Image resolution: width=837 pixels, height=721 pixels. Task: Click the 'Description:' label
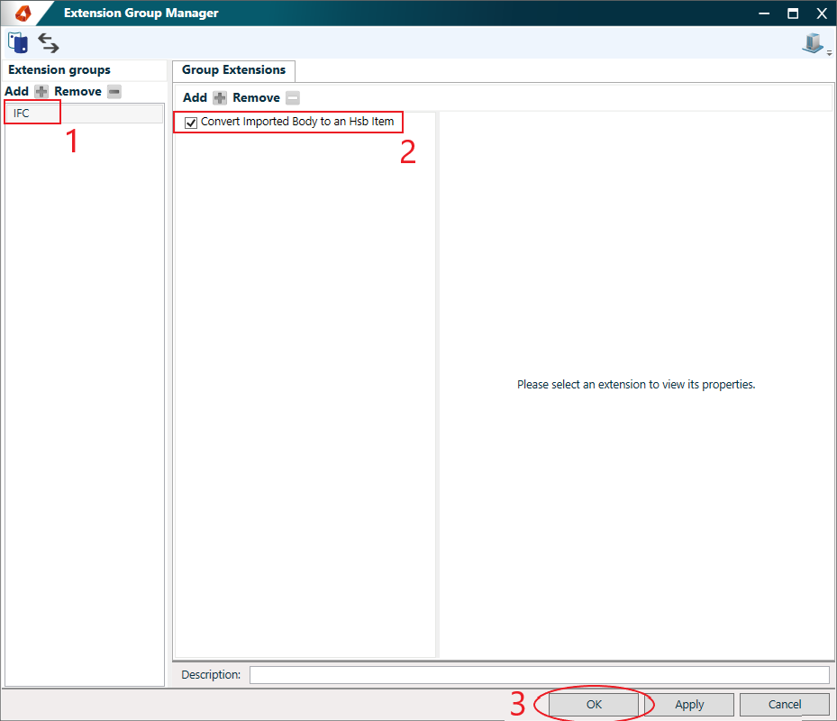211,674
